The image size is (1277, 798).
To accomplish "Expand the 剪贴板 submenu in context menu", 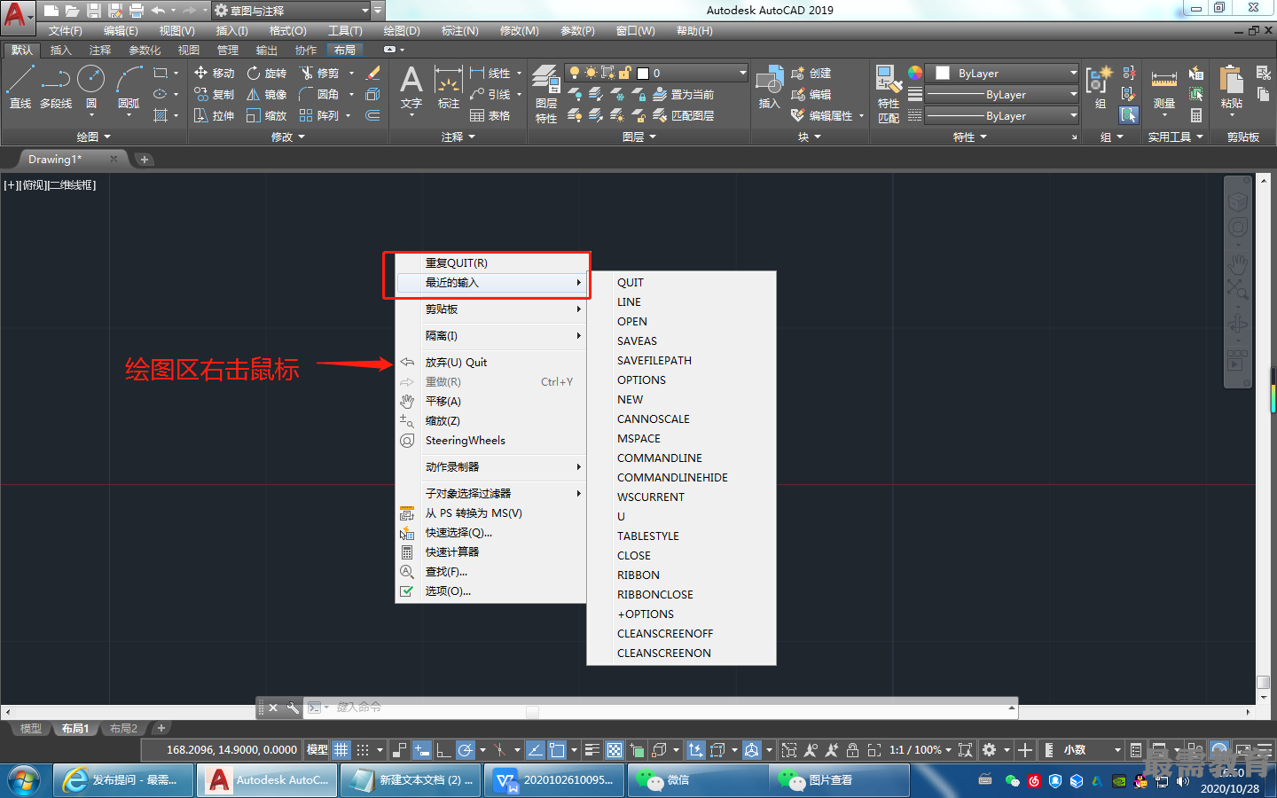I will [490, 309].
